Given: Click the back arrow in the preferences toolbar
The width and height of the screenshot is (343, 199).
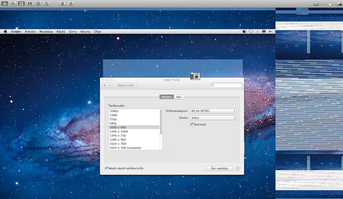Looking at the screenshot, I should point(105,85).
